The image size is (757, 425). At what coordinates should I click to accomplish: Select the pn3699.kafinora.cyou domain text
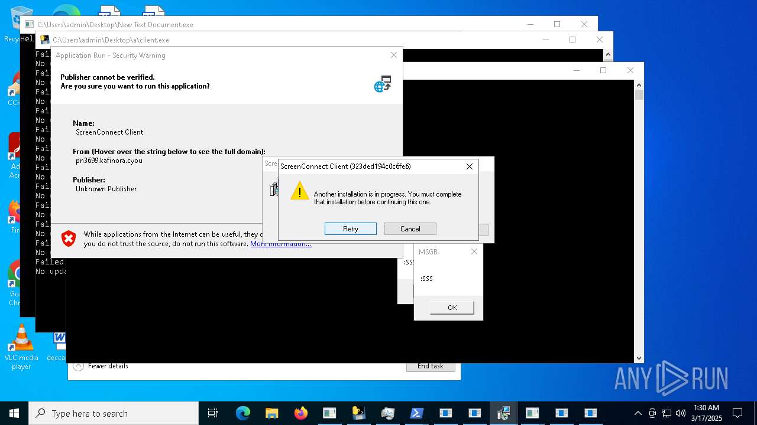[x=109, y=161]
